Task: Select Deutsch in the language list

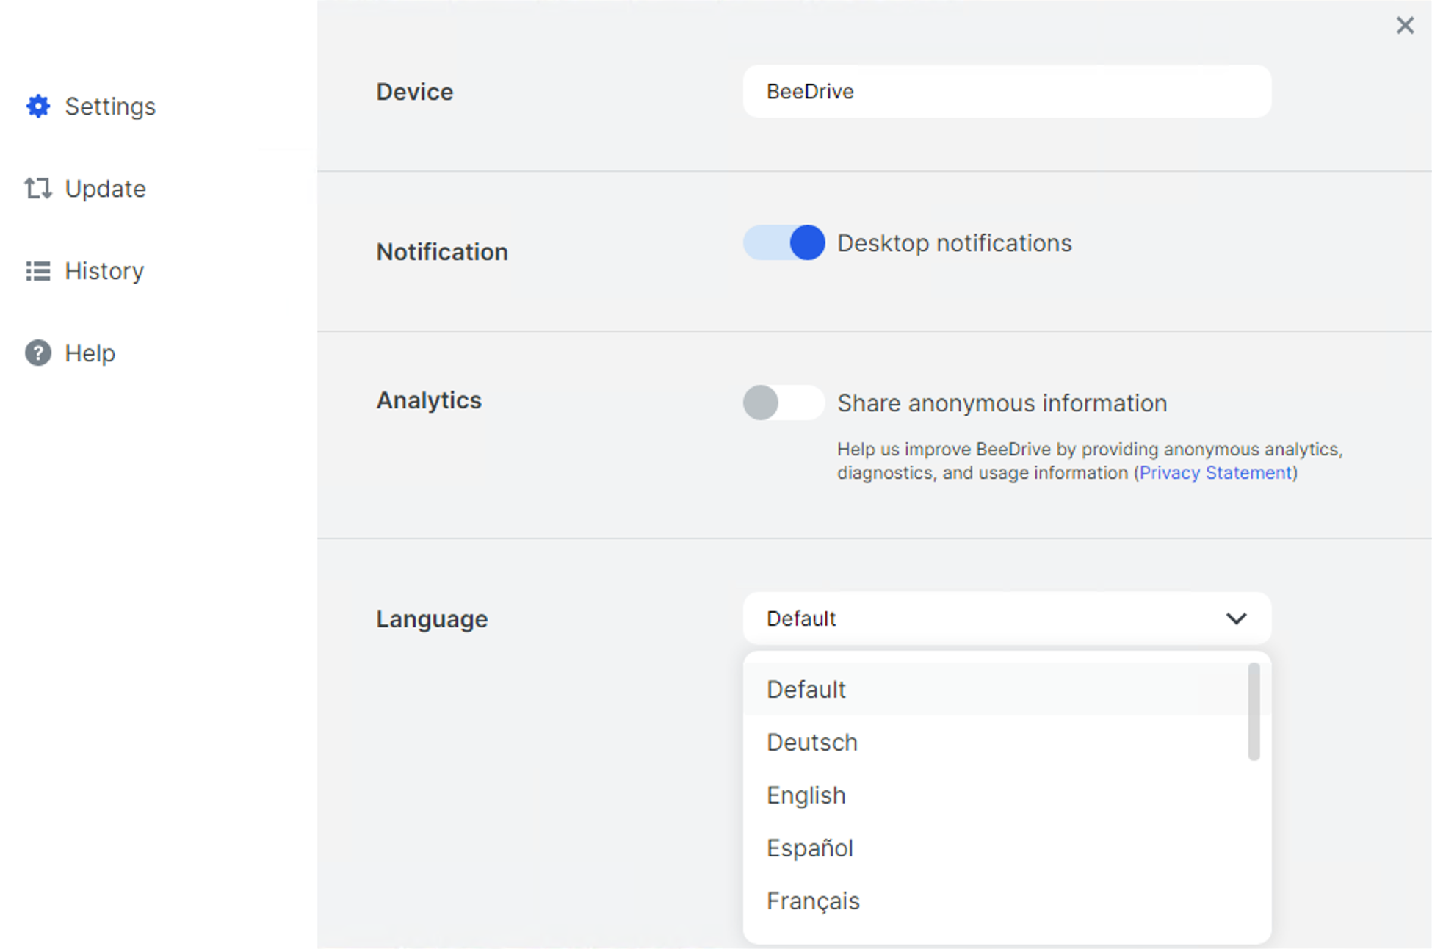Action: [996, 742]
